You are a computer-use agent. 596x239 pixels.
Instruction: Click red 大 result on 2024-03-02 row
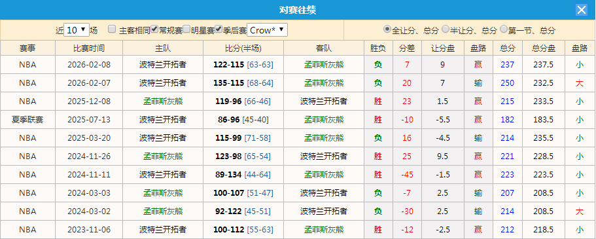click(579, 211)
